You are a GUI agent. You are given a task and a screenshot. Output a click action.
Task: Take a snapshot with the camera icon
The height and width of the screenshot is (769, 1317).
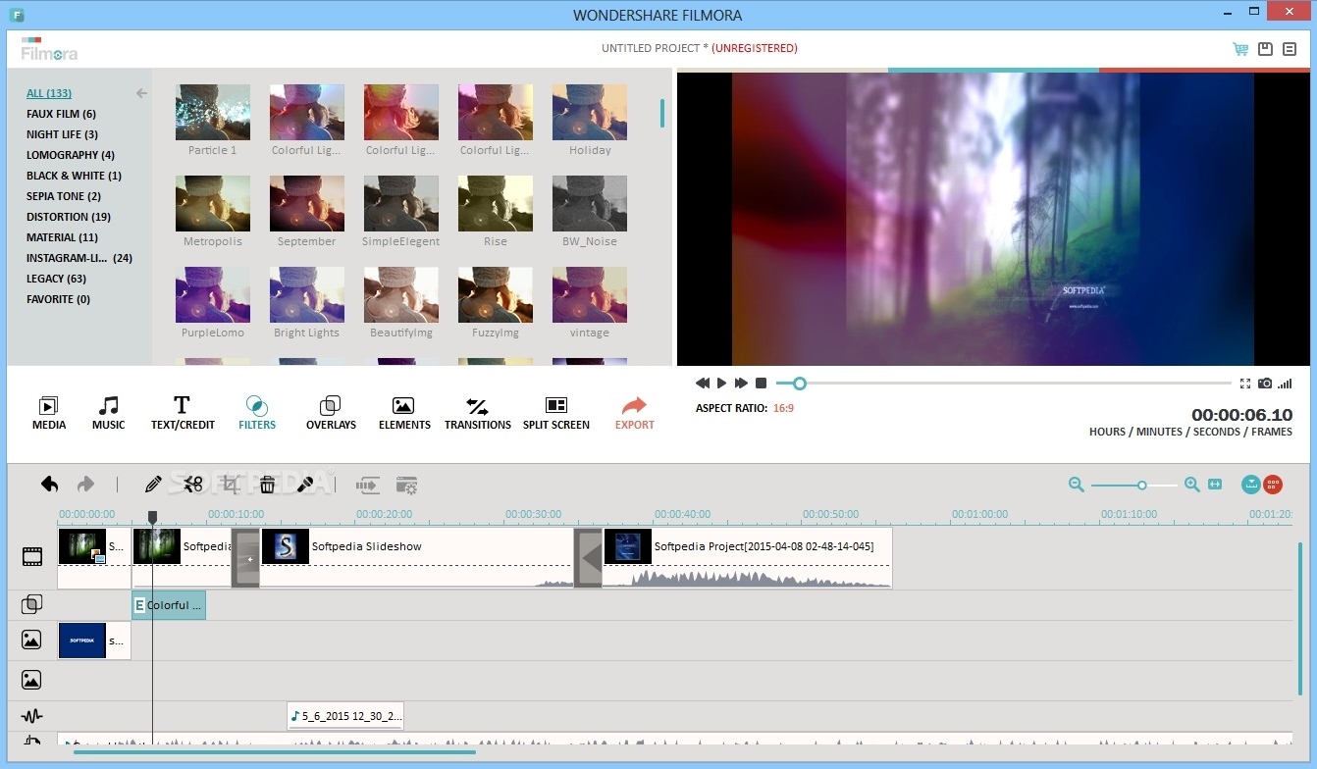1265,384
